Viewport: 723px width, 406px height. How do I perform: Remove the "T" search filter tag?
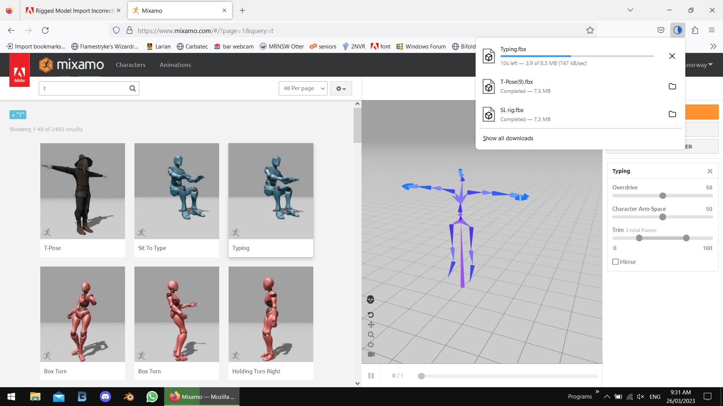pos(14,115)
